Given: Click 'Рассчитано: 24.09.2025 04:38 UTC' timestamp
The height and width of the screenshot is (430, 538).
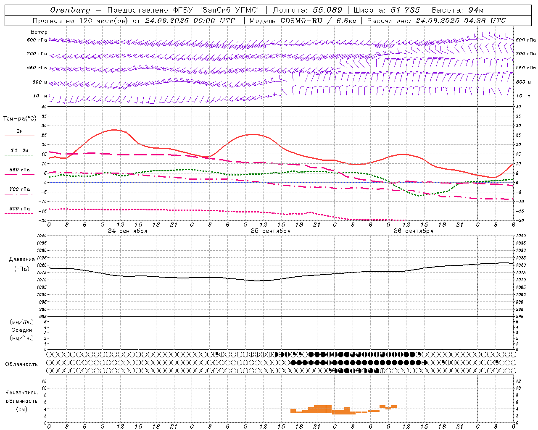Looking at the screenshot, I should [x=436, y=21].
